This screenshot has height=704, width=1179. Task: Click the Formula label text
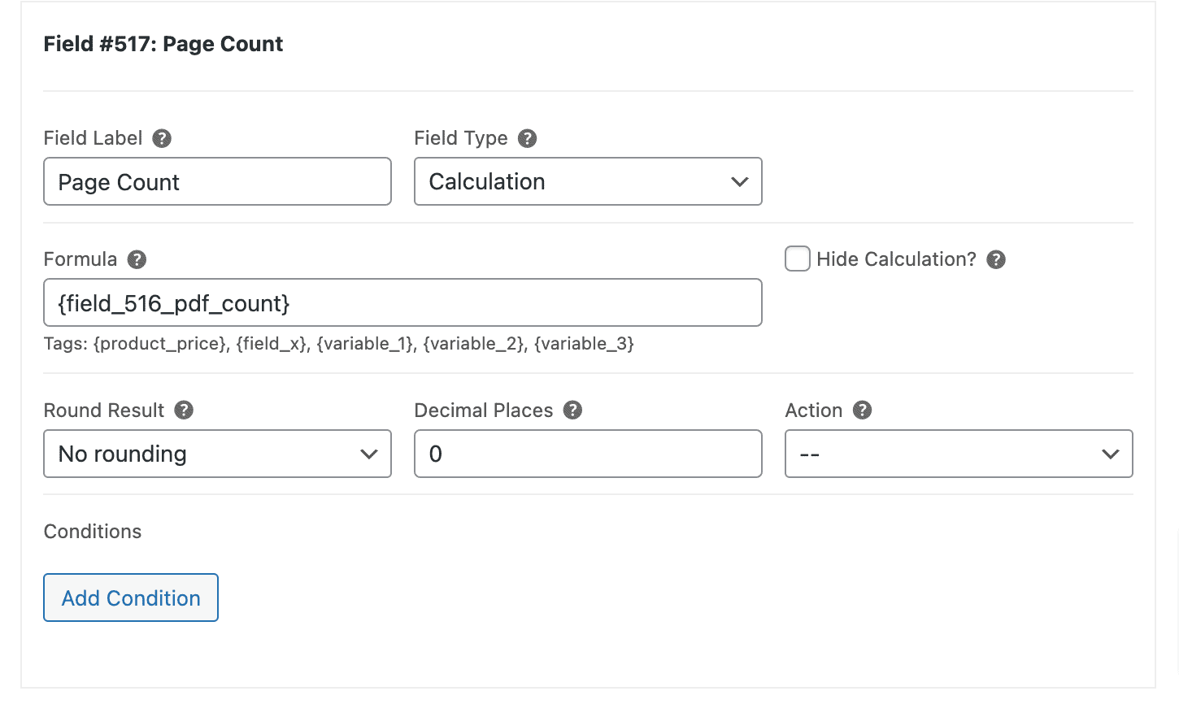point(80,259)
